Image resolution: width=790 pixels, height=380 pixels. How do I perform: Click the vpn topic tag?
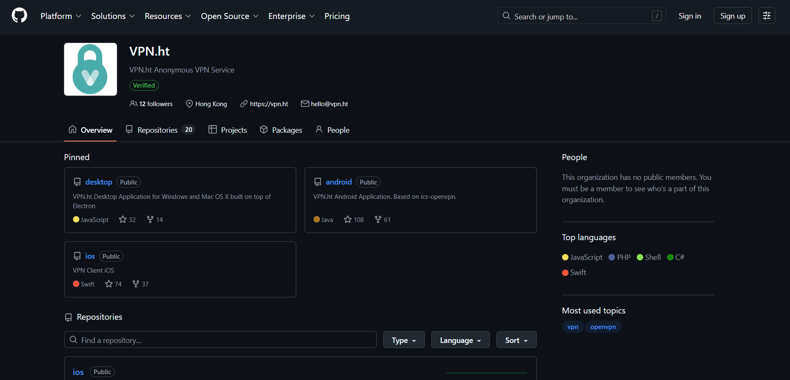point(573,327)
